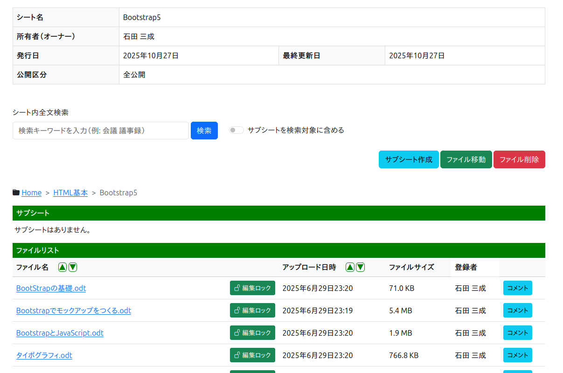Open comments for タイポグラフィ.odt
Viewport: 563px width, 373px height.
(x=517, y=355)
